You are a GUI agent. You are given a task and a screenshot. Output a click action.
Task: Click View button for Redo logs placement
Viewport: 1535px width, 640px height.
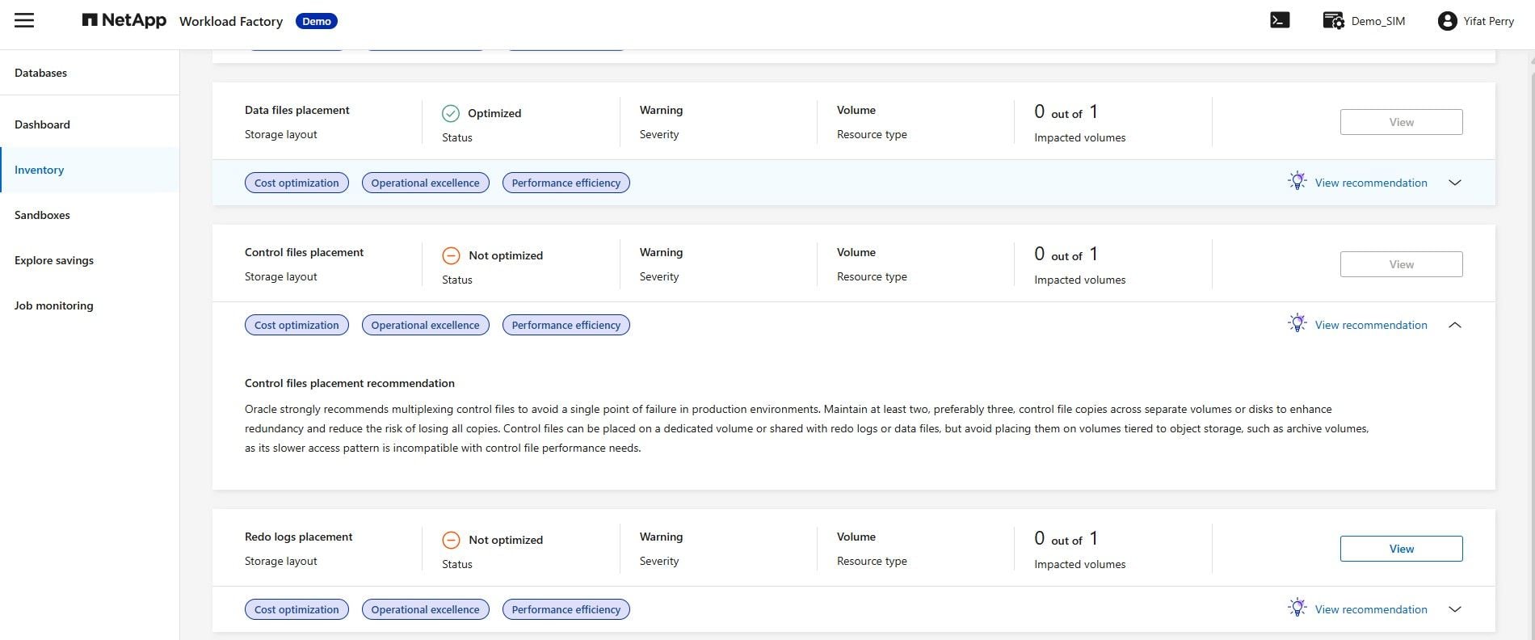tap(1401, 549)
